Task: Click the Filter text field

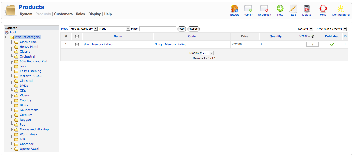Action: tap(158, 29)
